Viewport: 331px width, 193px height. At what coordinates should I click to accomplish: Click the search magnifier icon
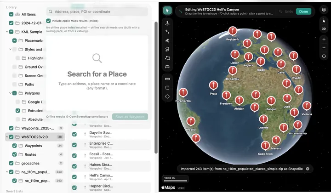click(x=51, y=11)
